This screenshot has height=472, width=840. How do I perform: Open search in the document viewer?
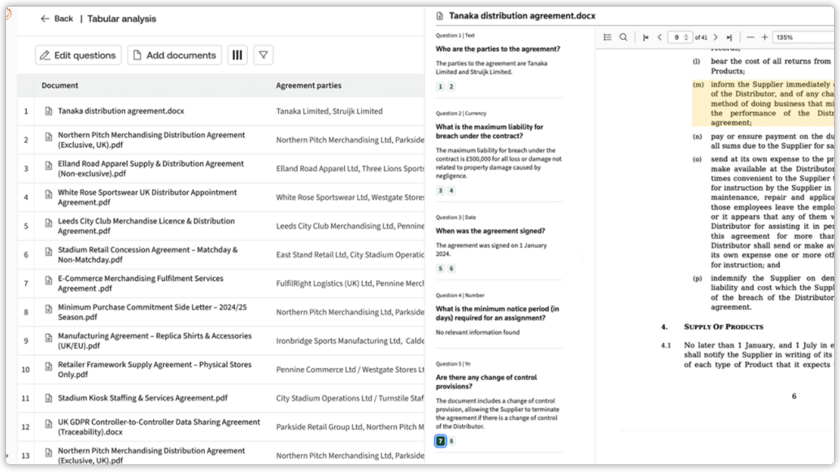click(623, 37)
